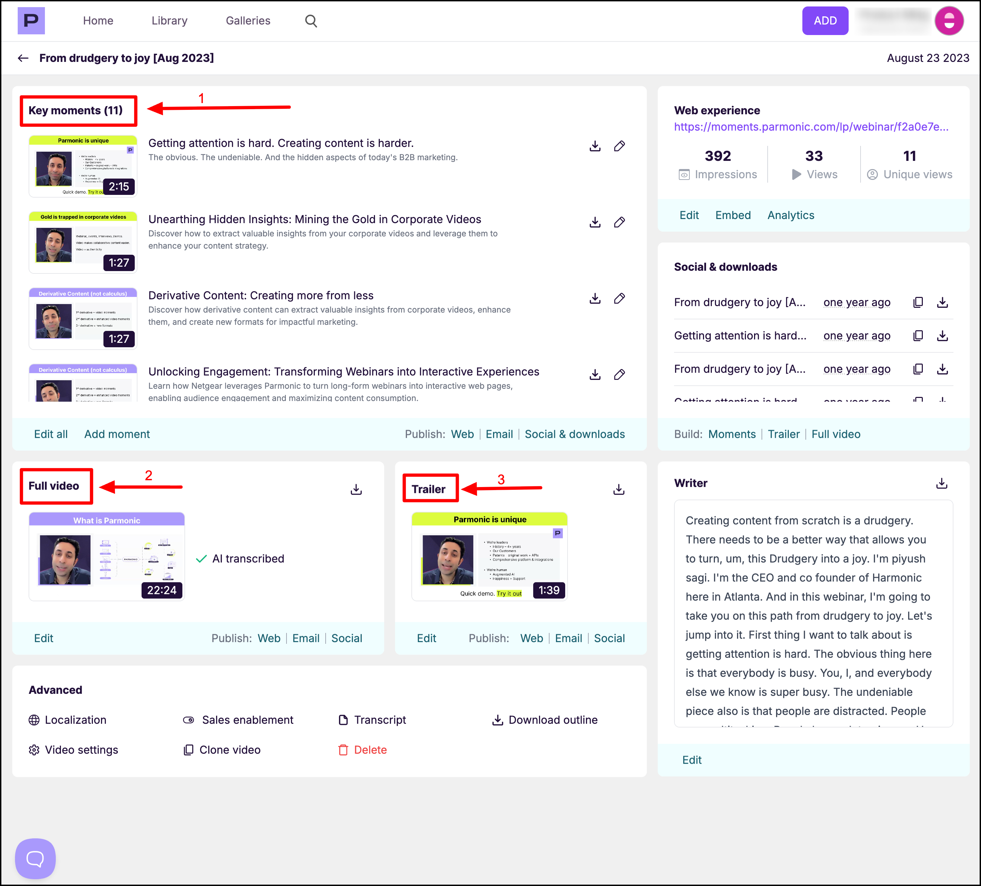The height and width of the screenshot is (886, 981).
Task: Edit the Unearthing Hidden Insights moment with pencil
Action: coord(619,222)
